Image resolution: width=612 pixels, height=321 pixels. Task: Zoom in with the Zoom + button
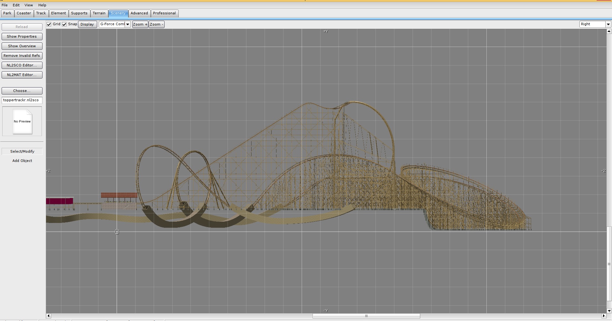coord(140,24)
